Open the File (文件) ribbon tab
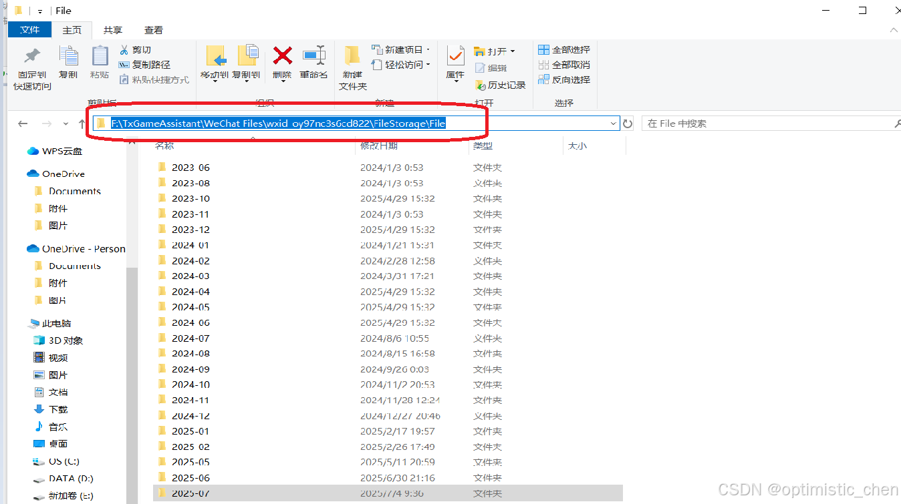This screenshot has width=901, height=504. (30, 30)
